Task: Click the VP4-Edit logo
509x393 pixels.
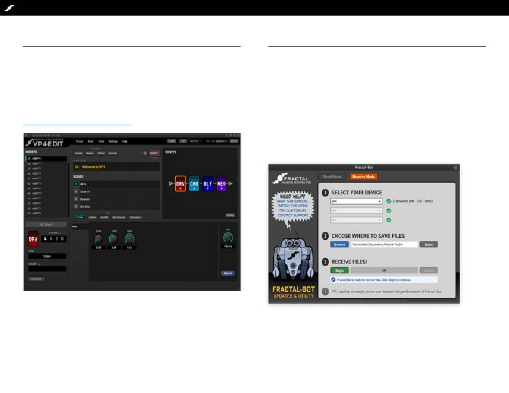Action: [x=44, y=143]
